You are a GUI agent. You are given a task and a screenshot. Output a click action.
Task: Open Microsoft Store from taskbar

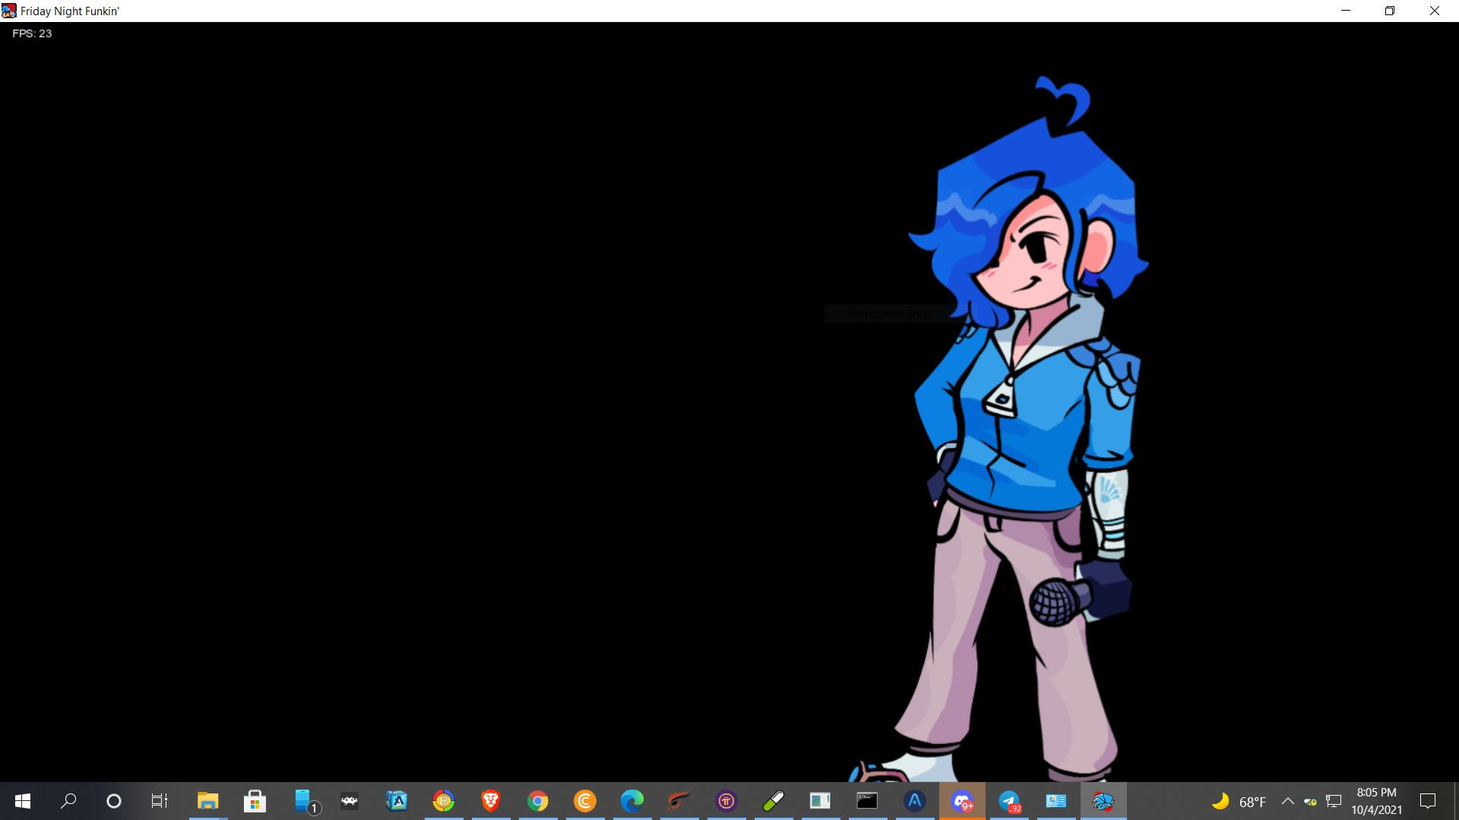coord(255,801)
